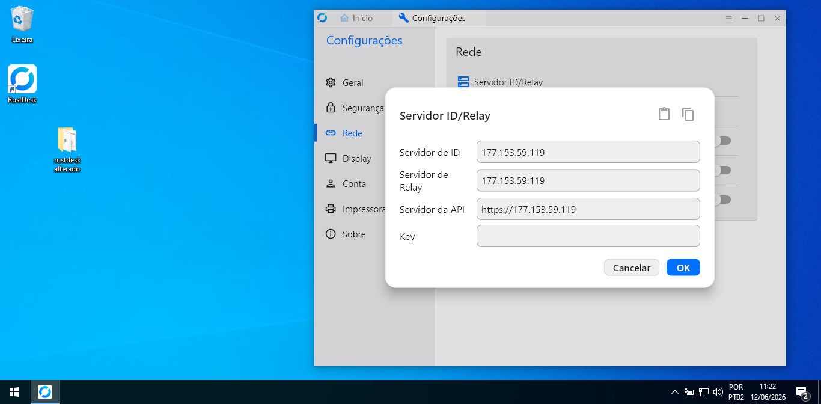Click the Rede link icon
The height and width of the screenshot is (404, 821).
[x=331, y=133]
